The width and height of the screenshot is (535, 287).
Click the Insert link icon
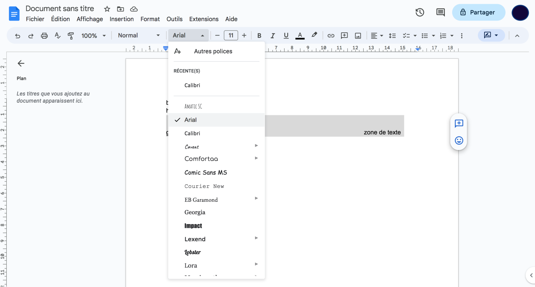pos(331,35)
